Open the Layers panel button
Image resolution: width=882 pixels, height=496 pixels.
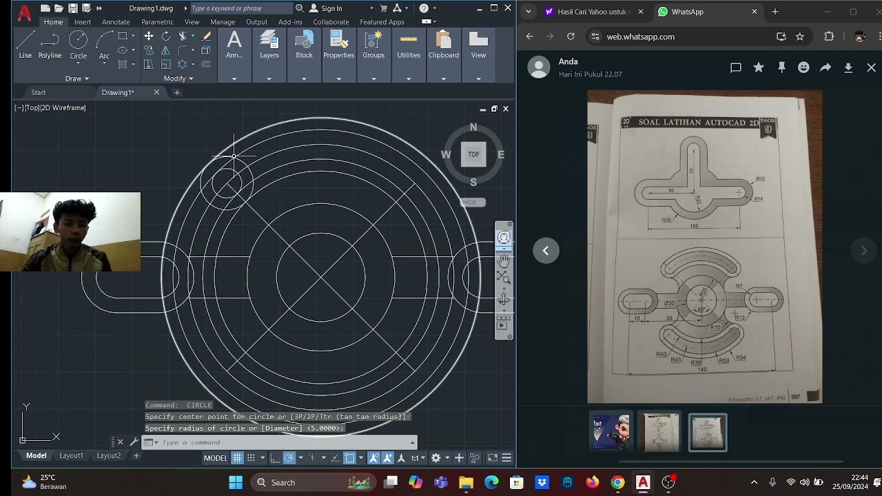(269, 45)
